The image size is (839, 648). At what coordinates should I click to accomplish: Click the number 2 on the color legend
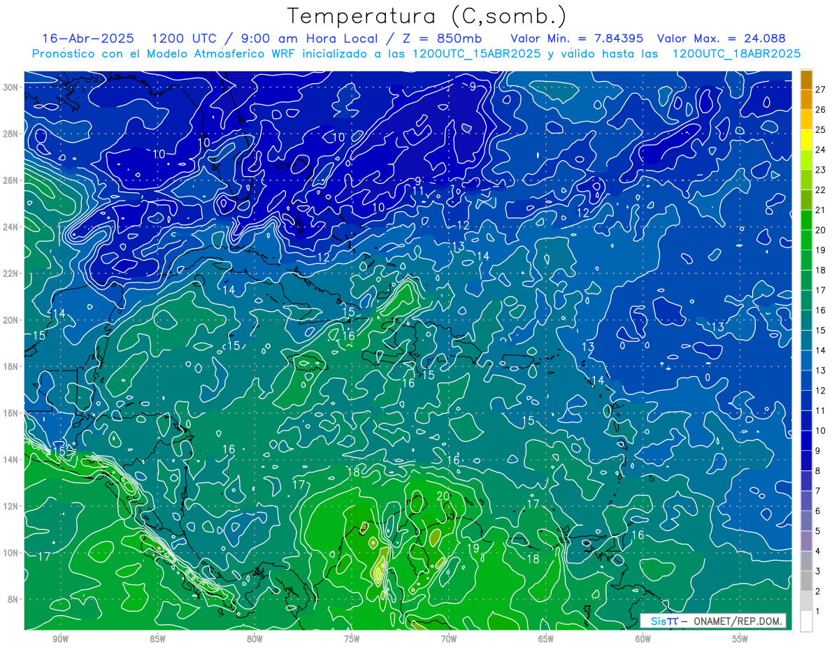[819, 591]
